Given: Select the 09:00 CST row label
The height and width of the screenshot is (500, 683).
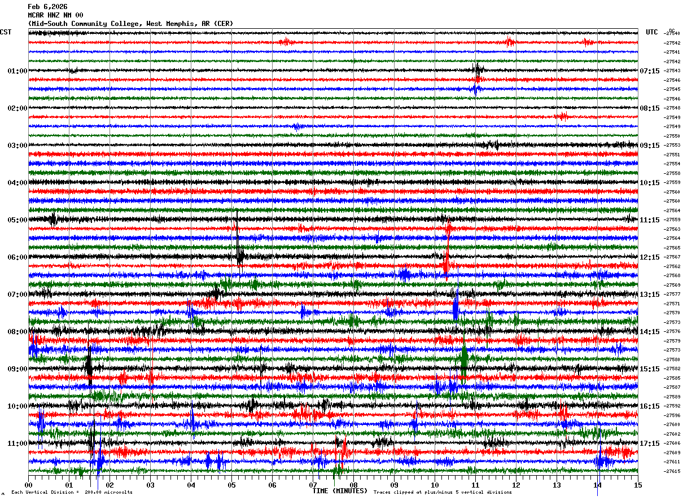Looking at the screenshot, I should [17, 369].
